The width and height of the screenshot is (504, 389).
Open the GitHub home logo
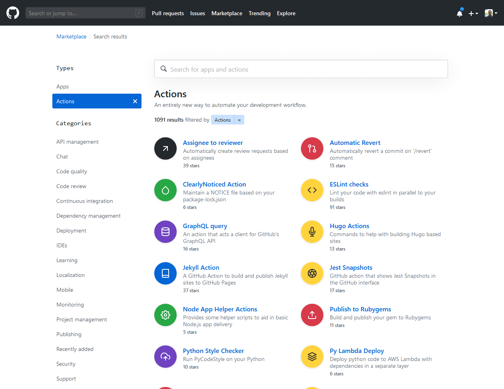(13, 13)
